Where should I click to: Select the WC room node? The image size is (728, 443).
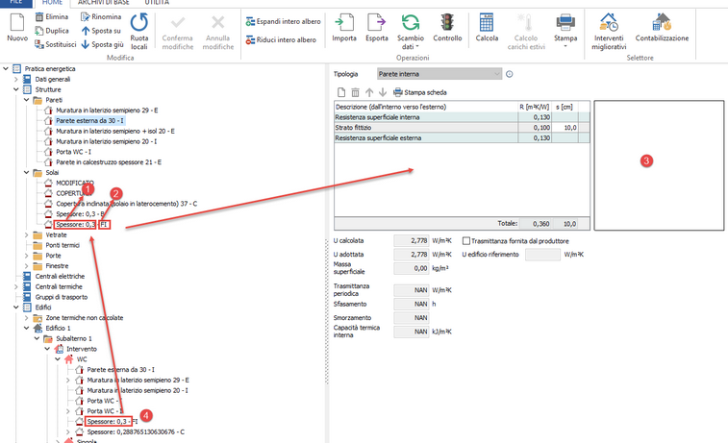click(82, 359)
